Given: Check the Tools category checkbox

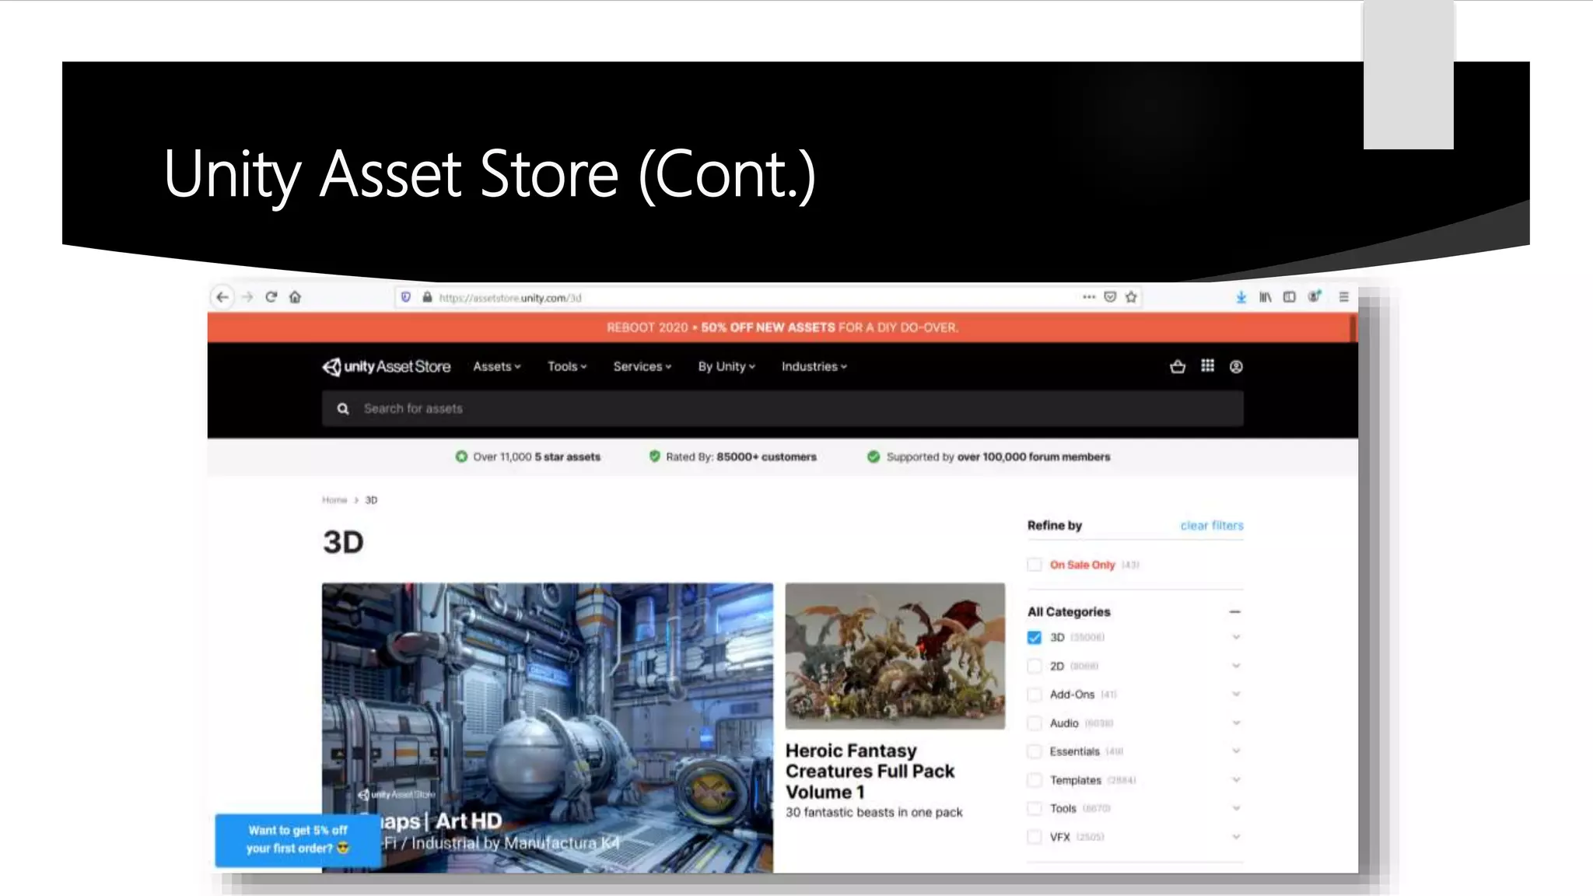Looking at the screenshot, I should point(1035,809).
